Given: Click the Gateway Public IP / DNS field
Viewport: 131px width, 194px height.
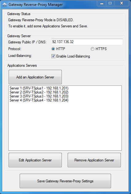Looking at the screenshot, I should (87, 42).
